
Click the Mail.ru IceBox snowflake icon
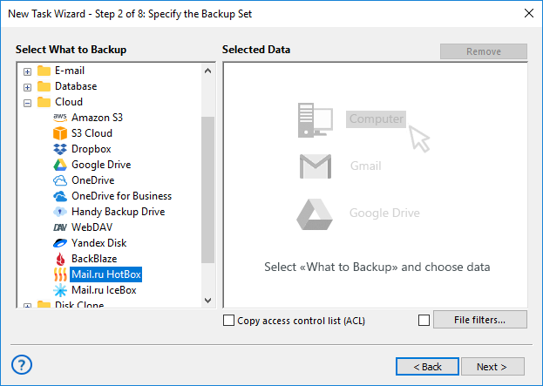[60, 290]
